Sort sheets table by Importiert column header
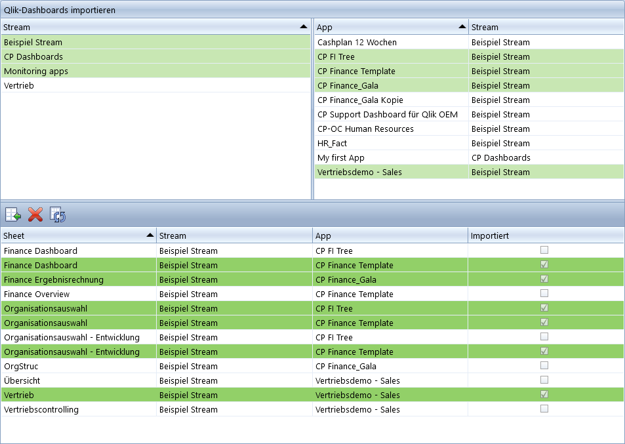Image resolution: width=625 pixels, height=444 pixels. (546, 235)
